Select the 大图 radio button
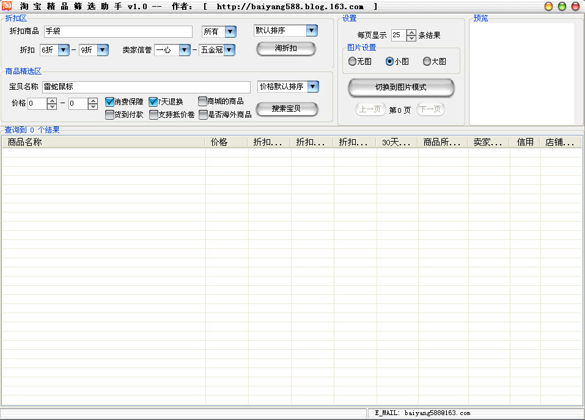585x420 pixels. (427, 61)
